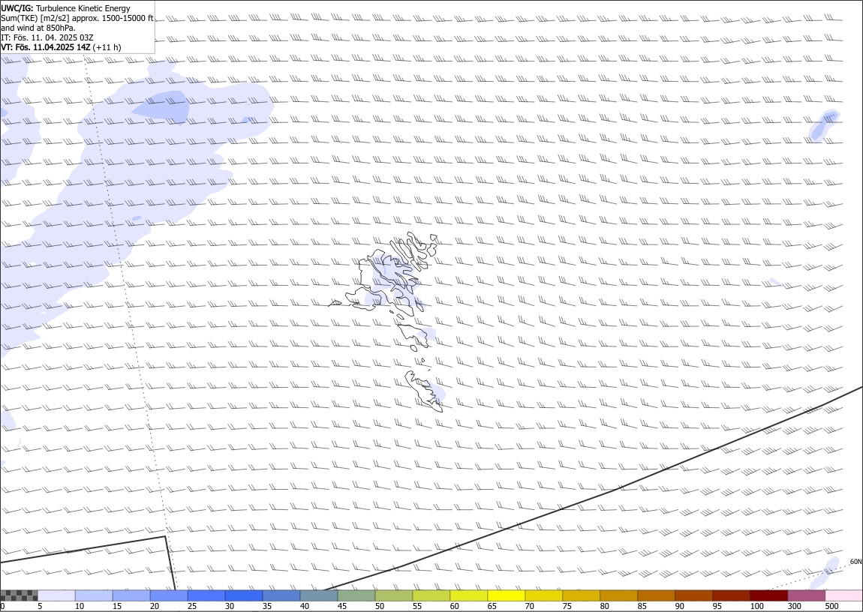Choose the yellow-green swatch between 55 and 60

click(x=431, y=595)
